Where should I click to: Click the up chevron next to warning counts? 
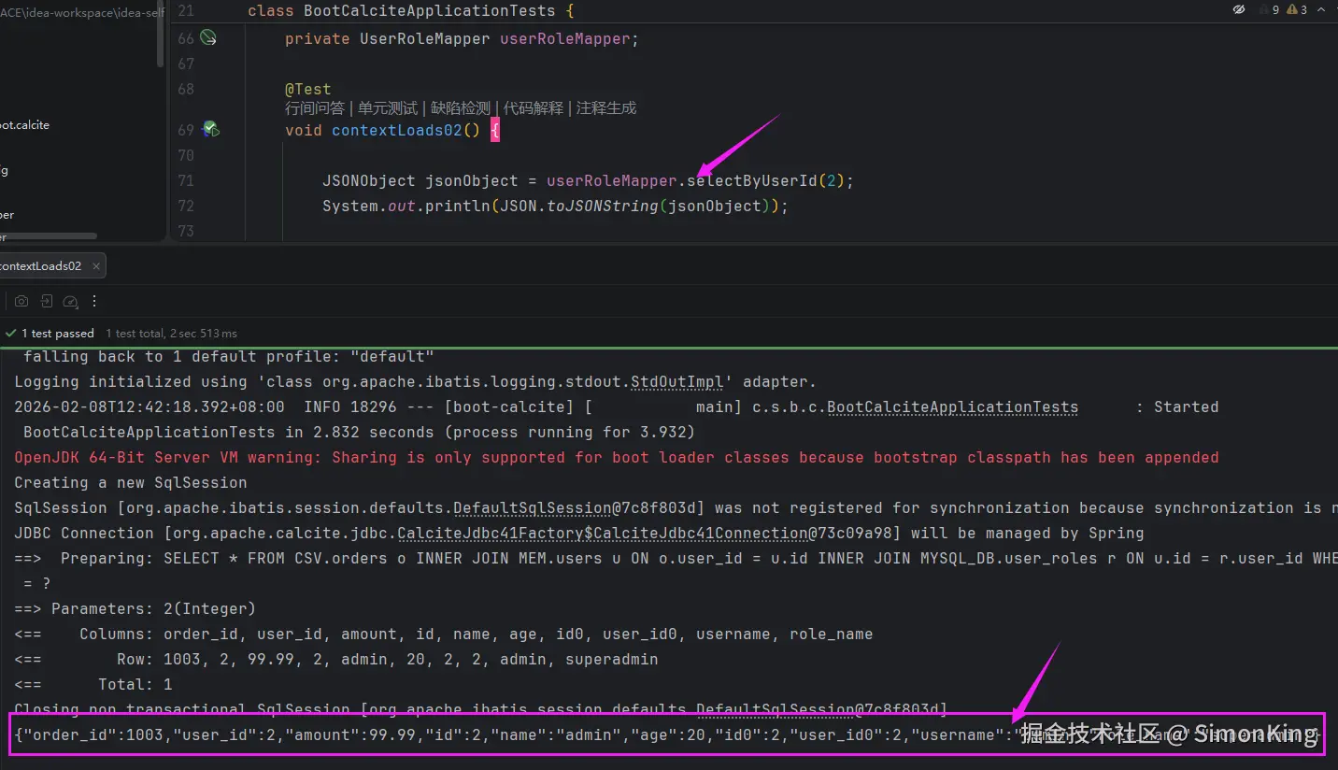[x=1322, y=9]
